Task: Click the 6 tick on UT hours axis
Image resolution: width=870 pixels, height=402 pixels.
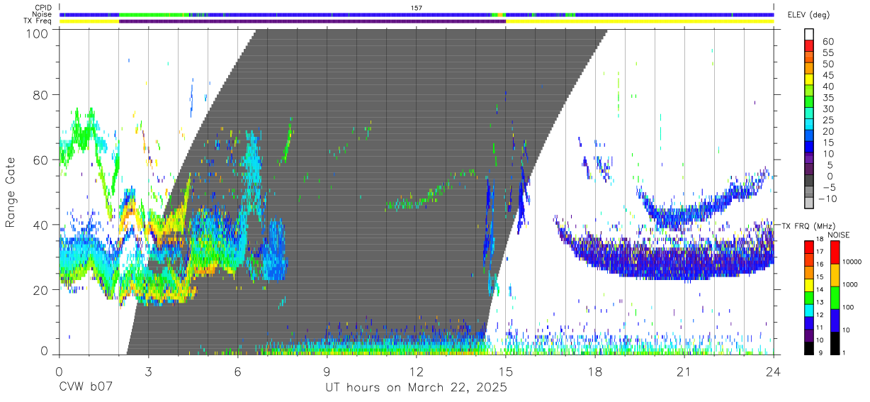Action: click(237, 371)
